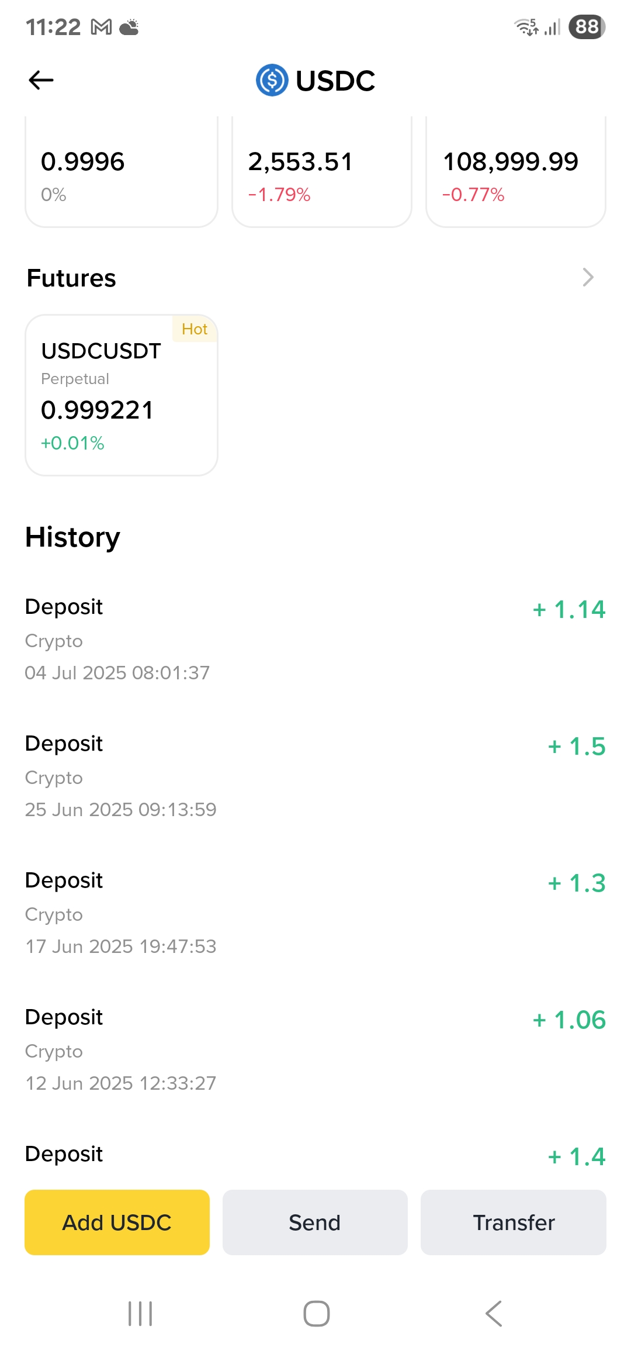Open the 0.9996 price market card
The height and width of the screenshot is (1354, 631).
122,172
